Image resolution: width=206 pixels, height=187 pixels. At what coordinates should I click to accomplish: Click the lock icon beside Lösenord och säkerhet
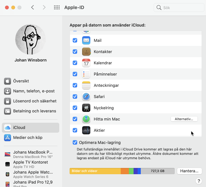pos(8,101)
